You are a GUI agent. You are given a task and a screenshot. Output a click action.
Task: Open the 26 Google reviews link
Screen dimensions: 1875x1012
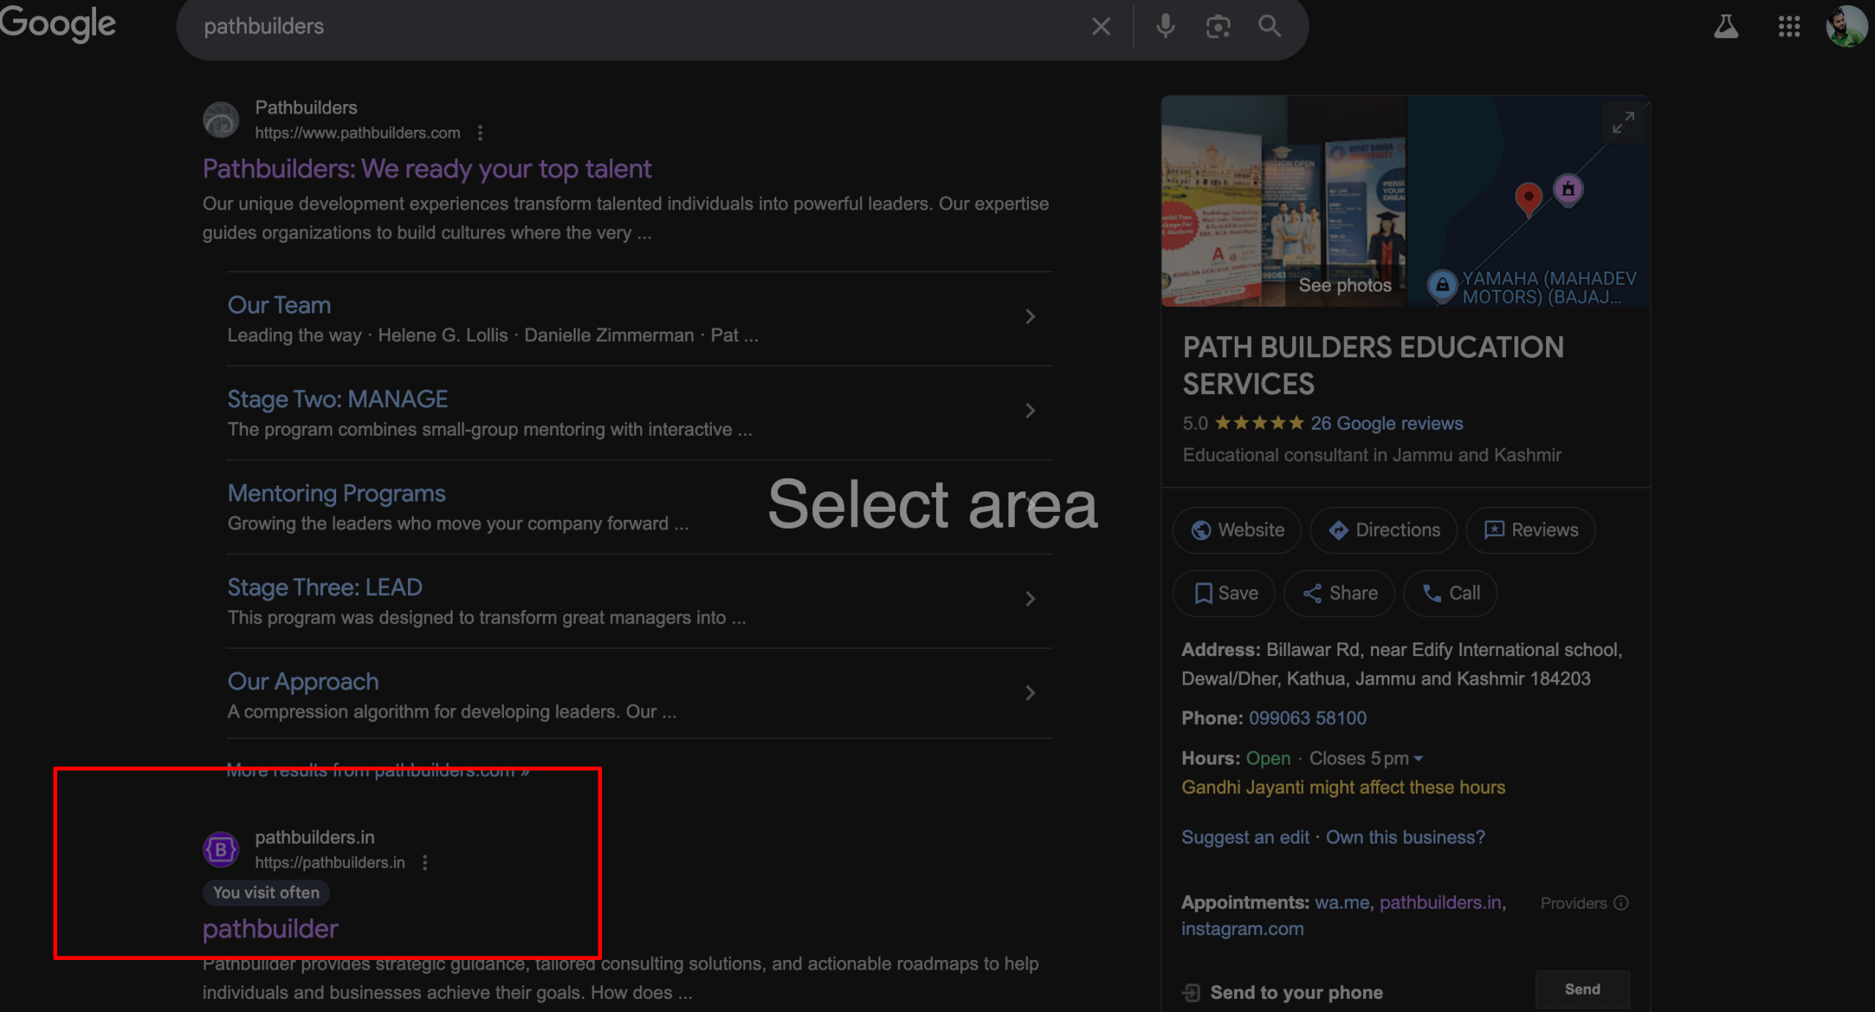click(1386, 423)
